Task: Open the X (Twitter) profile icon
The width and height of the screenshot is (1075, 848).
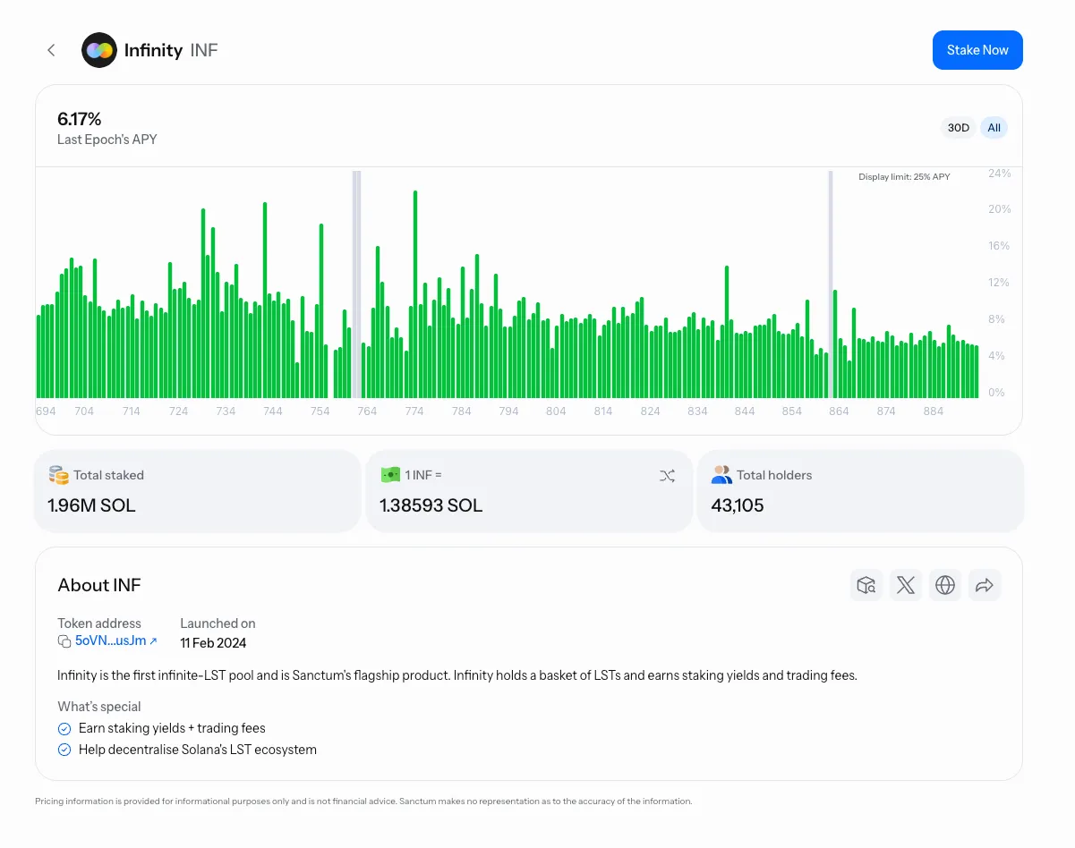Action: [906, 585]
